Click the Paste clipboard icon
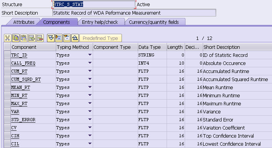272x148 pixels. pyautogui.click(x=24, y=38)
